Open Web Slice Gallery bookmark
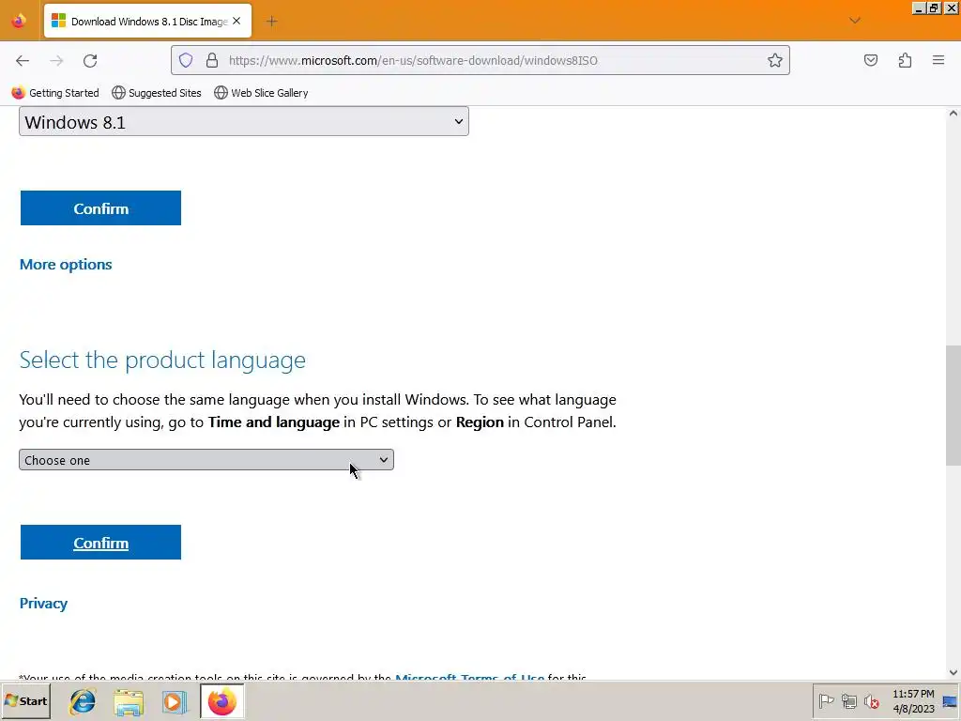The height and width of the screenshot is (721, 961). pyautogui.click(x=261, y=93)
